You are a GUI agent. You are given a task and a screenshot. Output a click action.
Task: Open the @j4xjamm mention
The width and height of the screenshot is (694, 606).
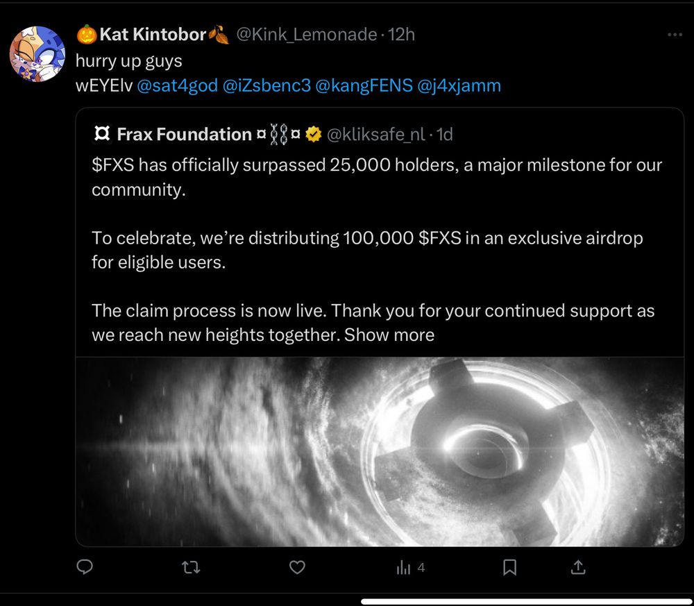tap(459, 86)
